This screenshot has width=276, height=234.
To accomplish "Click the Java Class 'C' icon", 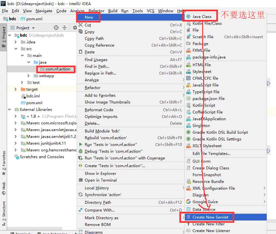I will 188,16.
